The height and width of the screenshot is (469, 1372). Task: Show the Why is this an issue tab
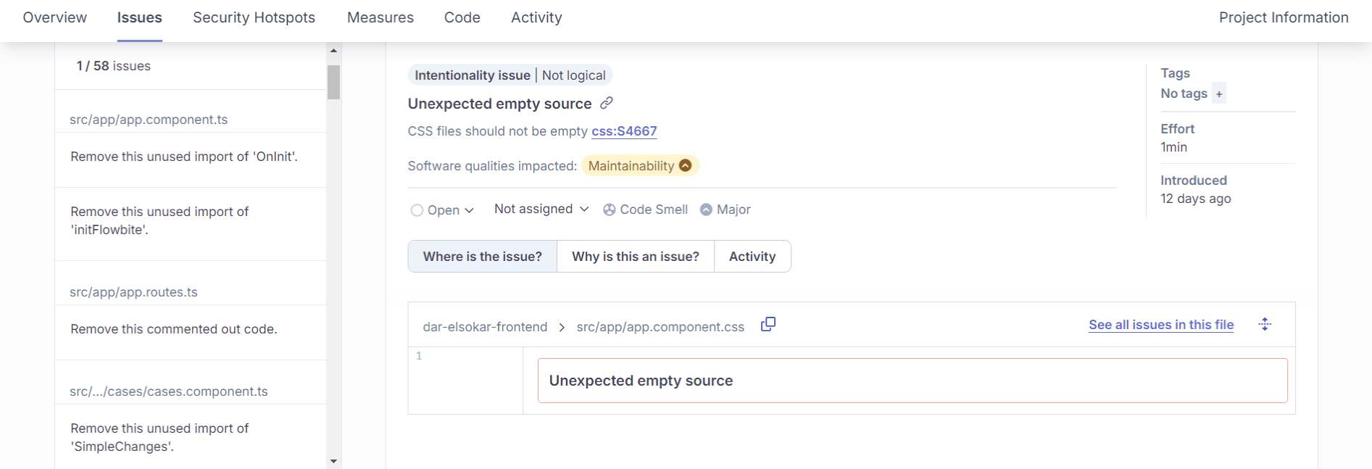point(635,257)
